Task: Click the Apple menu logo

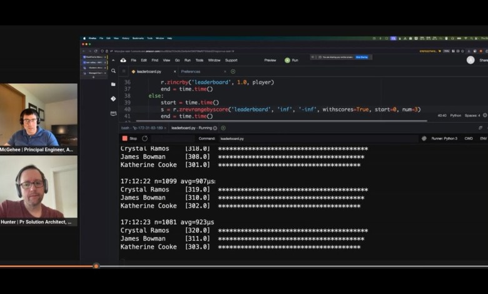Action: (84, 38)
